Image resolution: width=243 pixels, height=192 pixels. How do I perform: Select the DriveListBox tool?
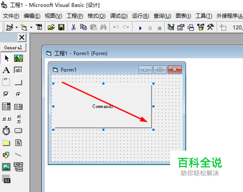click(x=18, y=131)
